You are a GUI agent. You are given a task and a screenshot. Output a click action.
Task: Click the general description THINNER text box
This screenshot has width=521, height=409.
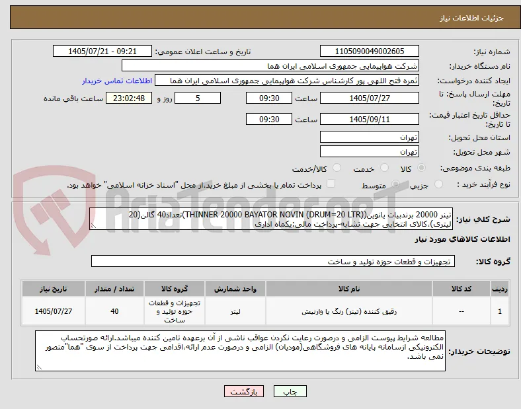pyautogui.click(x=271, y=219)
